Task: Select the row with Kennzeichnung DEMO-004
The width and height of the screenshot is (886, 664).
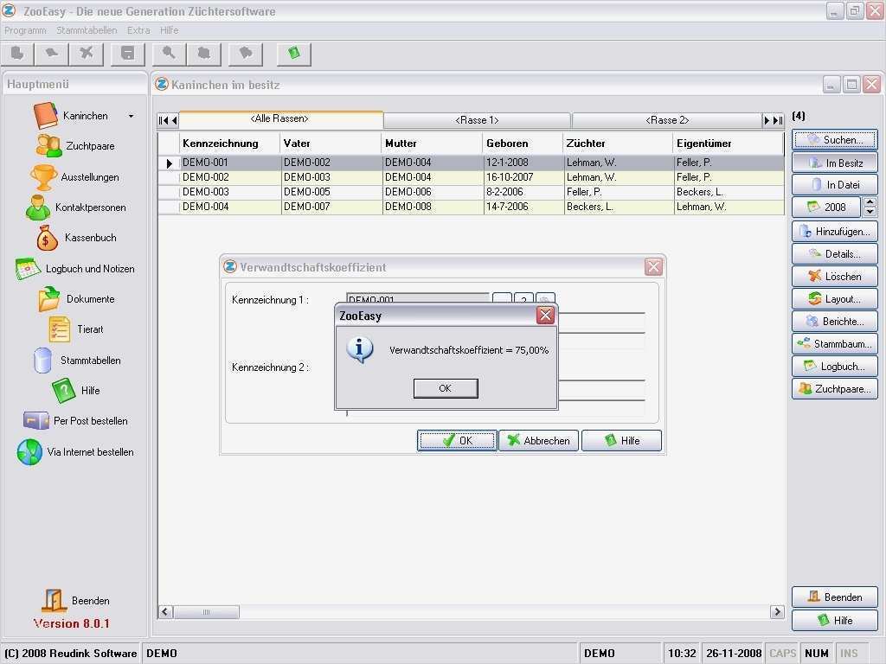Action: 470,207
